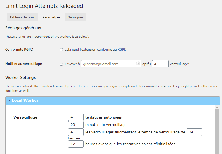The height and width of the screenshot is (154, 222).
Task: Click the 24 heures lockout duration field
Action: point(194,132)
